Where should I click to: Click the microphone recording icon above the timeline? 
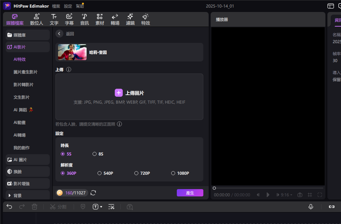tap(310, 206)
